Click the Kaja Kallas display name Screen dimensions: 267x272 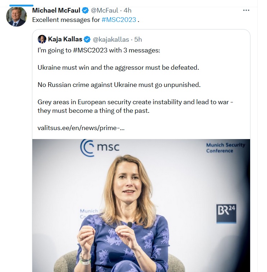(65, 39)
